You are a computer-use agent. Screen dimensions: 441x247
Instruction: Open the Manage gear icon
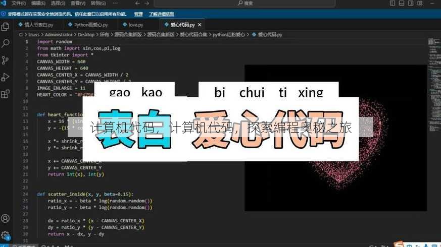[5, 235]
